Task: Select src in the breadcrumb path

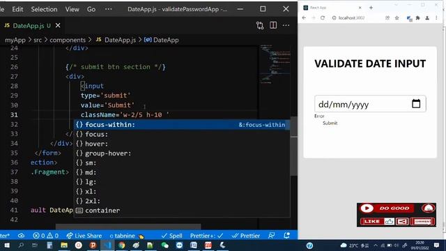Action: [38, 40]
